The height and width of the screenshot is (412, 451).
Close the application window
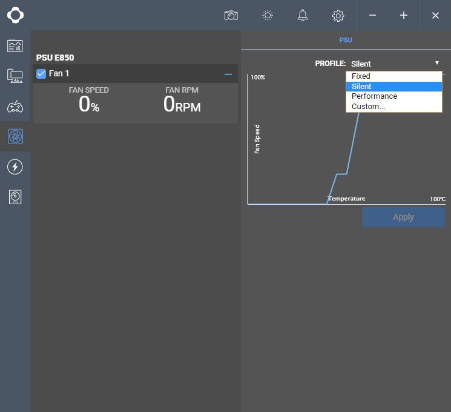coord(435,15)
